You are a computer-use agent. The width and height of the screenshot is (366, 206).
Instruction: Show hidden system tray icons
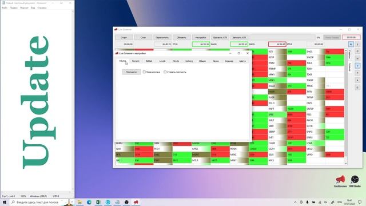pos(295,202)
